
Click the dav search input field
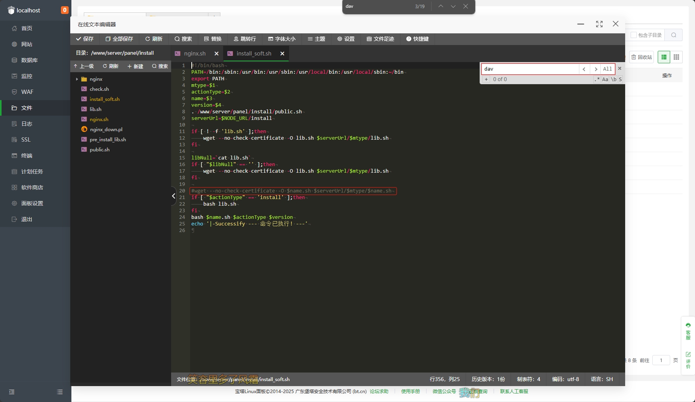(530, 69)
